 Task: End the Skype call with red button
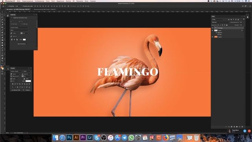click(249, 131)
